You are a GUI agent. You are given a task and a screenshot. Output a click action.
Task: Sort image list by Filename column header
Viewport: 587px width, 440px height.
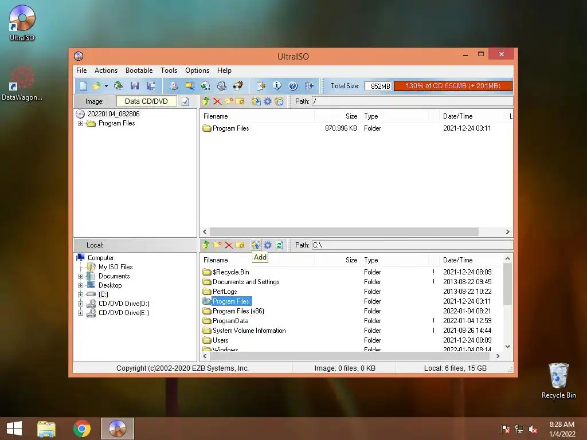click(x=257, y=116)
